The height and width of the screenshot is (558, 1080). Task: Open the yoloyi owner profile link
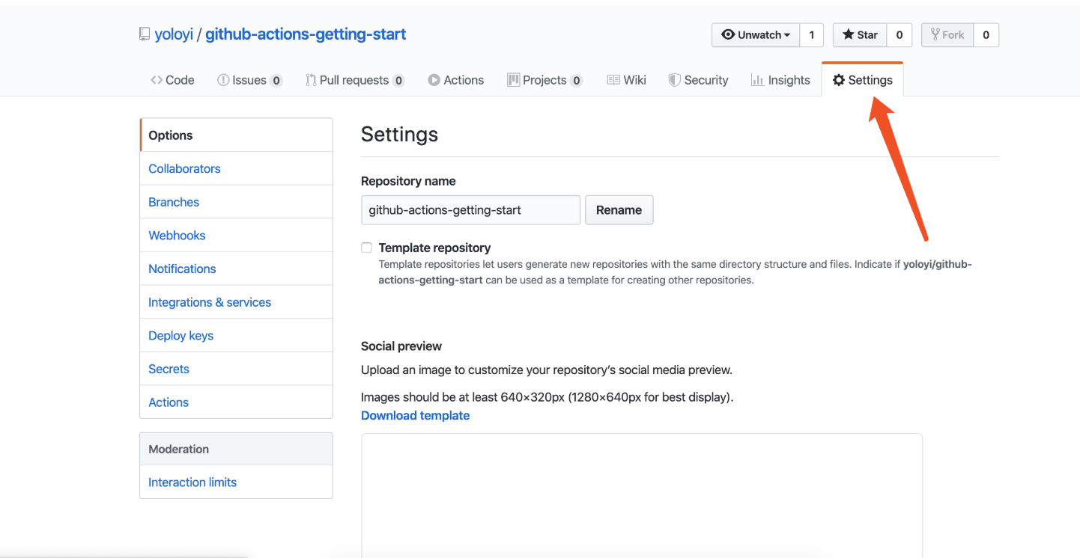coord(174,34)
